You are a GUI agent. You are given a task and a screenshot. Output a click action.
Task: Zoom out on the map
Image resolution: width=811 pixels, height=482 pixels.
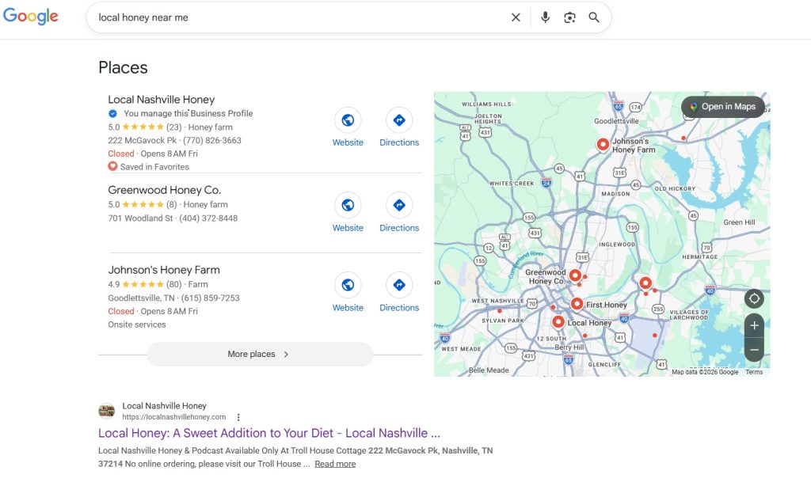coord(754,349)
